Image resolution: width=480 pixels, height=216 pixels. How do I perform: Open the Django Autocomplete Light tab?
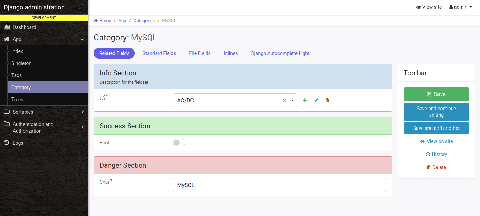280,53
